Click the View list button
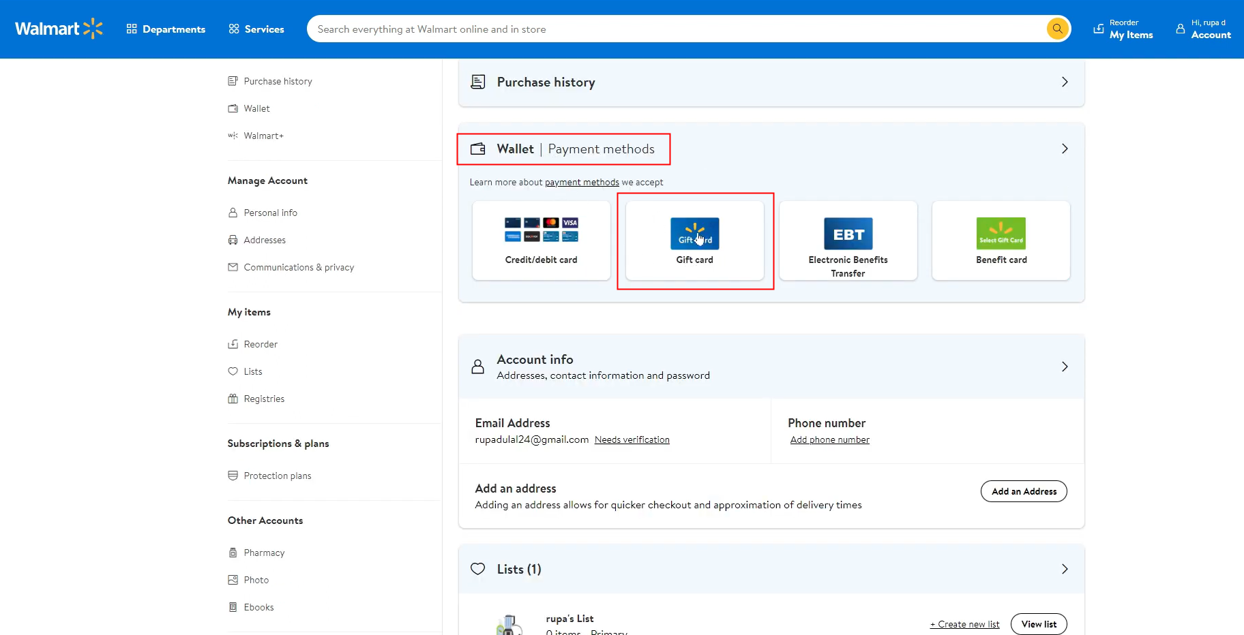The height and width of the screenshot is (635, 1244). pyautogui.click(x=1039, y=624)
